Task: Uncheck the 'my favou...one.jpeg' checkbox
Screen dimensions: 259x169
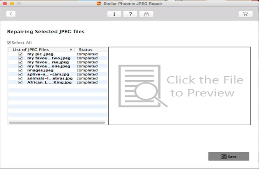Action: tap(20, 66)
